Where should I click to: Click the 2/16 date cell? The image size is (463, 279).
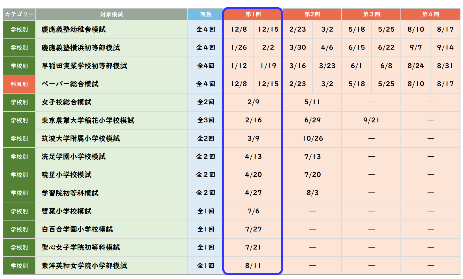(253, 120)
